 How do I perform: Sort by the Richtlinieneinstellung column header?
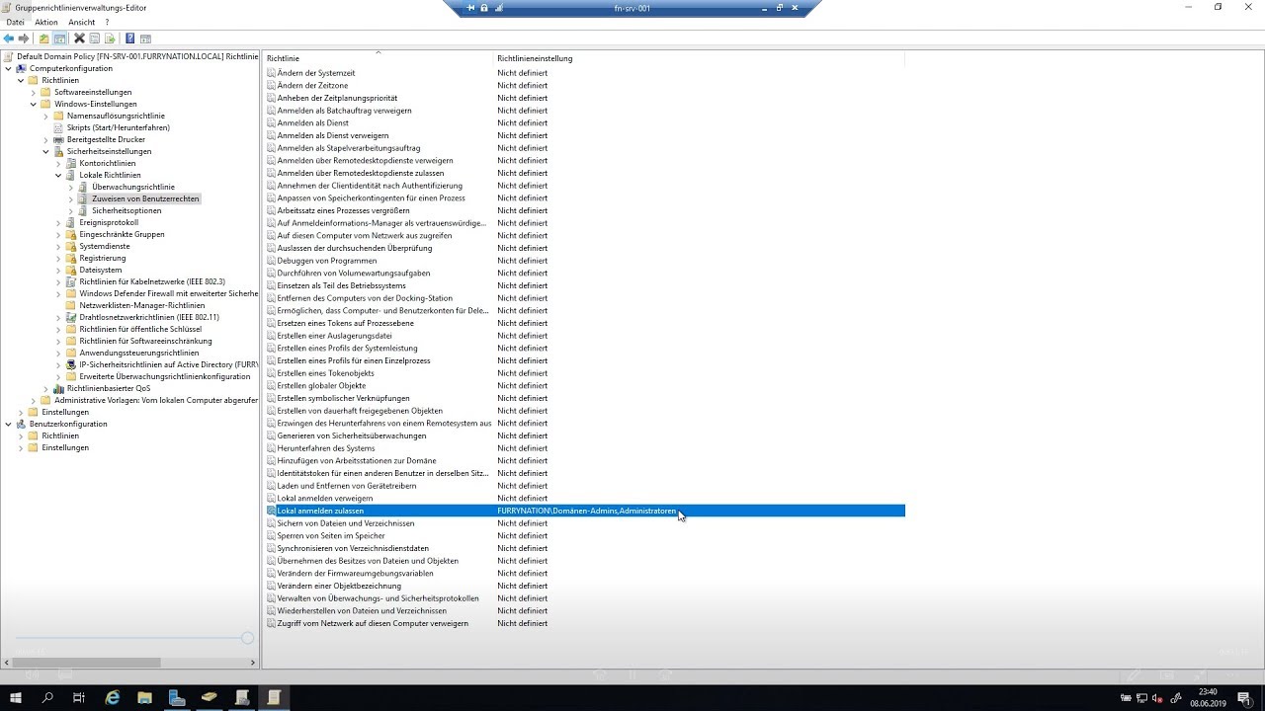click(x=699, y=58)
